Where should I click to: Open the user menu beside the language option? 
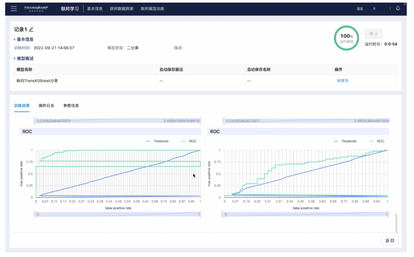[374, 9]
